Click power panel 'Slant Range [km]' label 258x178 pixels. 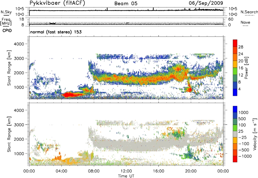[9, 68]
